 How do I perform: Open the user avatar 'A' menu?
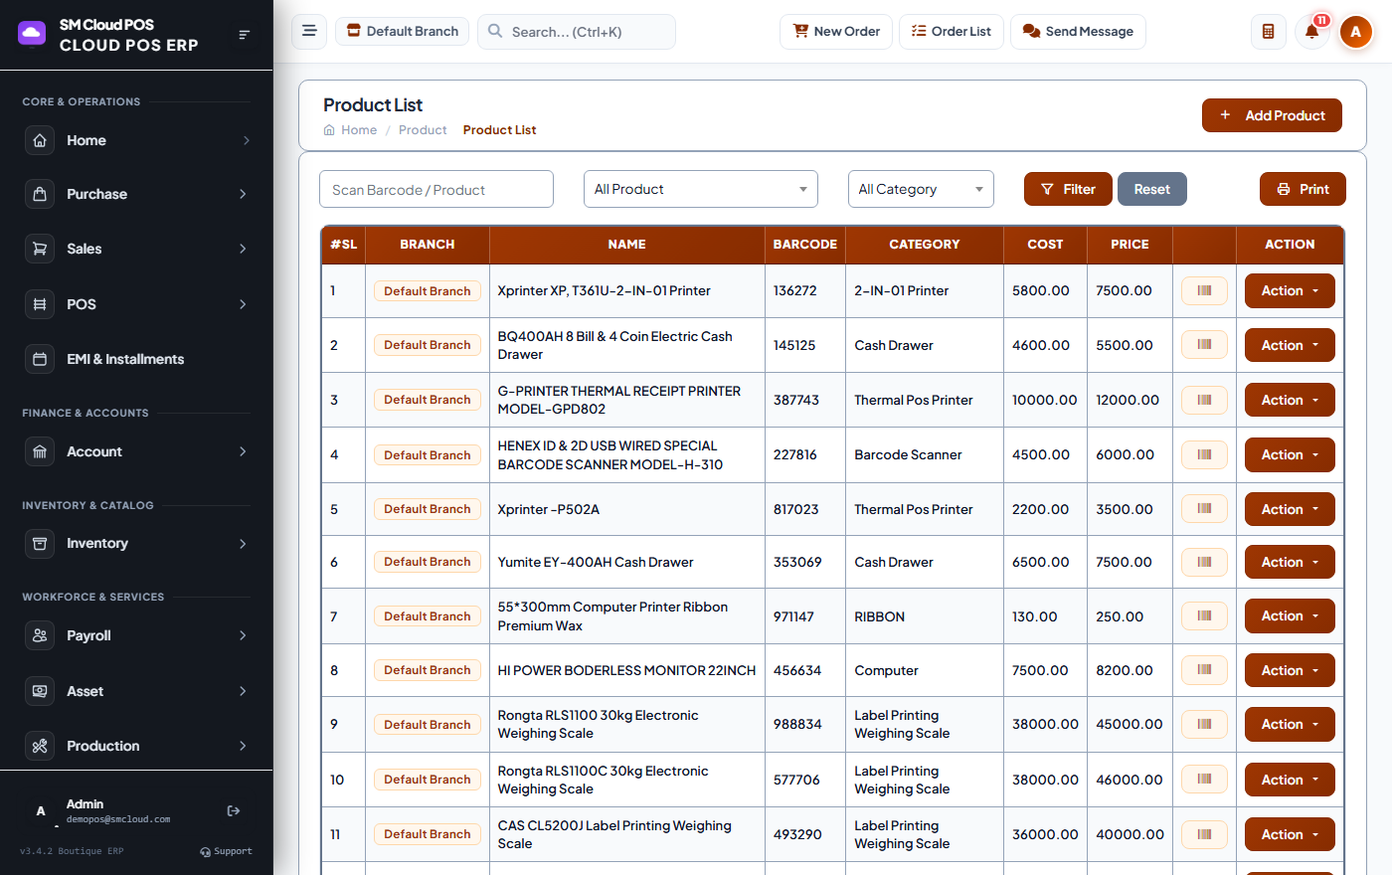point(1355,32)
